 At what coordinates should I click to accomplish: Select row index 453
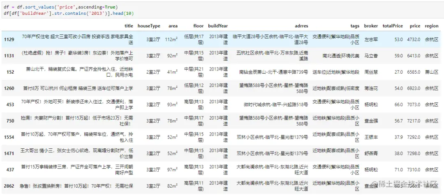coord(10,105)
